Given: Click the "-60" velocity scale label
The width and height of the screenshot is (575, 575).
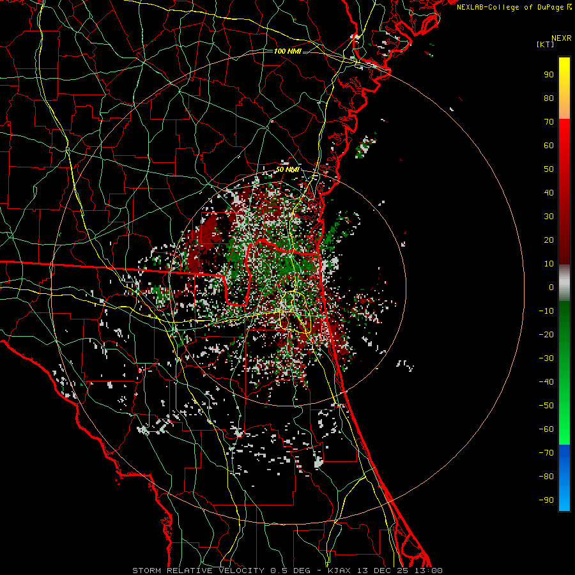Looking at the screenshot, I should coord(546,429).
